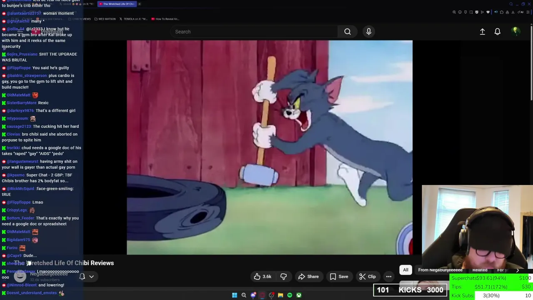533x300 pixels.
Task: Click the Tips goal bar
Action: coord(491,287)
